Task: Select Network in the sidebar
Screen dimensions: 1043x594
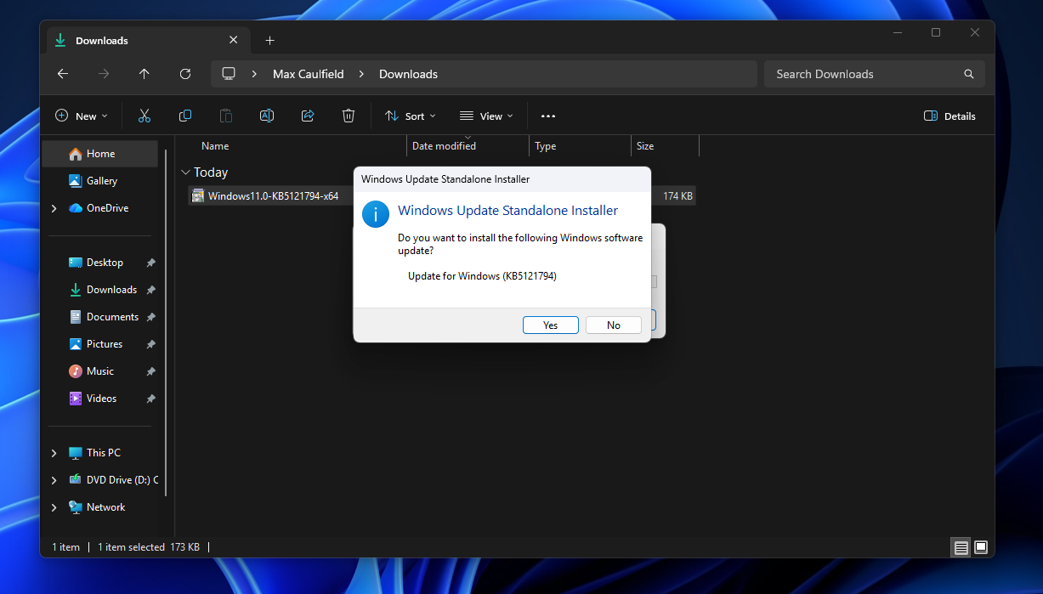Action: [x=100, y=507]
